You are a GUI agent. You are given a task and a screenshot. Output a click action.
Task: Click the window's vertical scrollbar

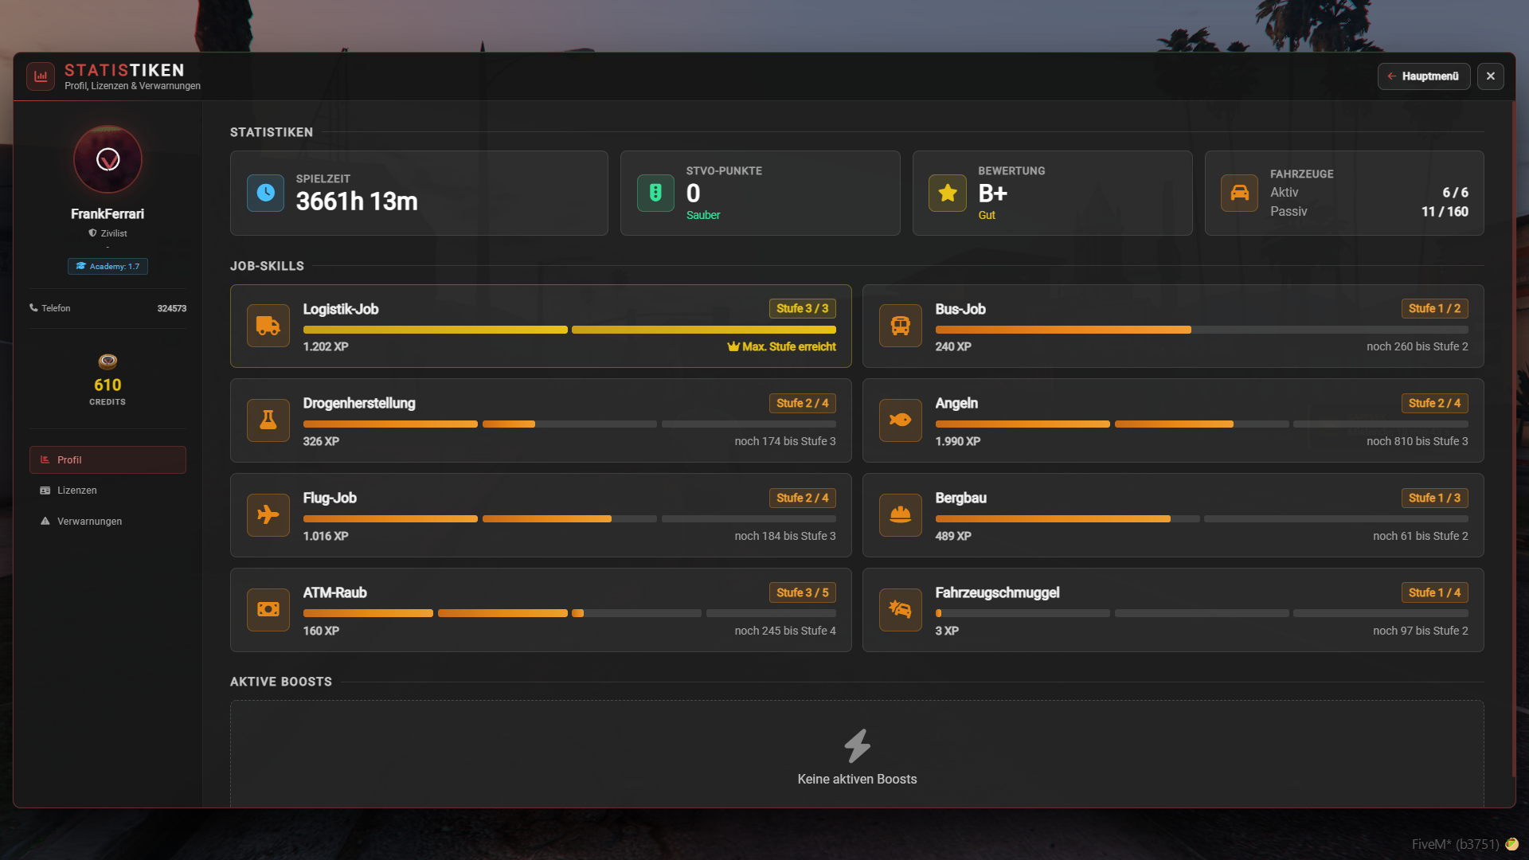coord(1513,440)
